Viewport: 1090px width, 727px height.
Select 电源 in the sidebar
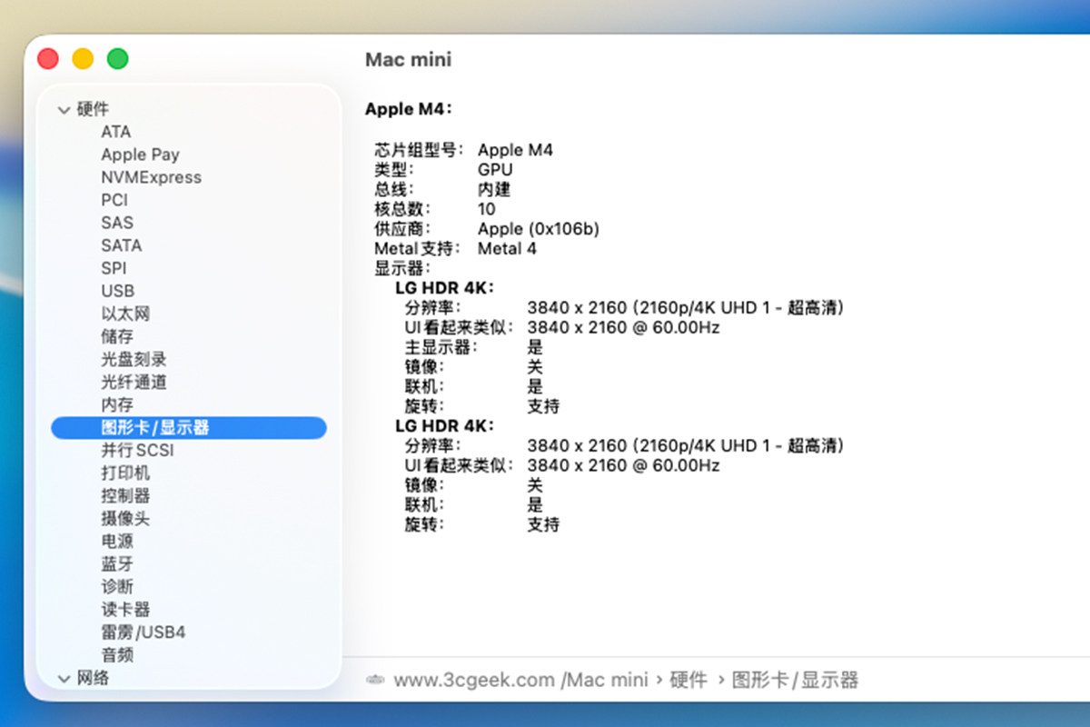point(117,541)
